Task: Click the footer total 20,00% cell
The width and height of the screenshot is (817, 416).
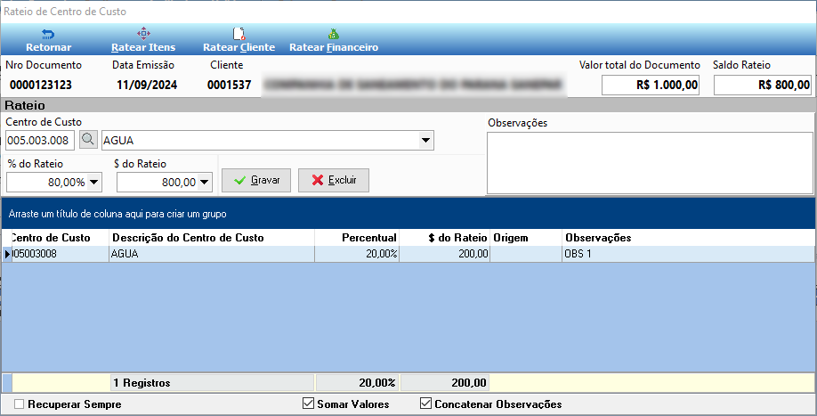Action: click(357, 383)
